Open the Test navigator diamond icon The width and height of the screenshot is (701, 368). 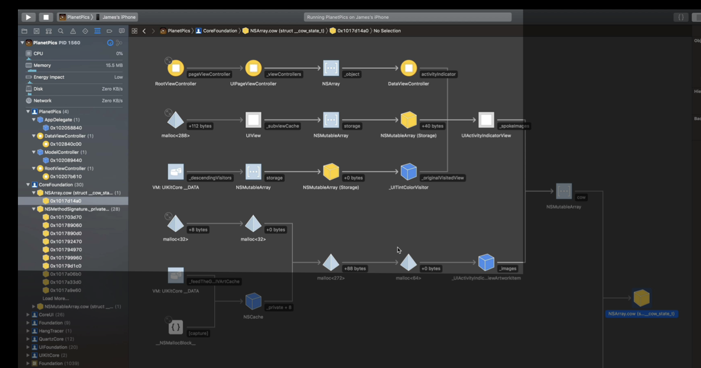(85, 31)
